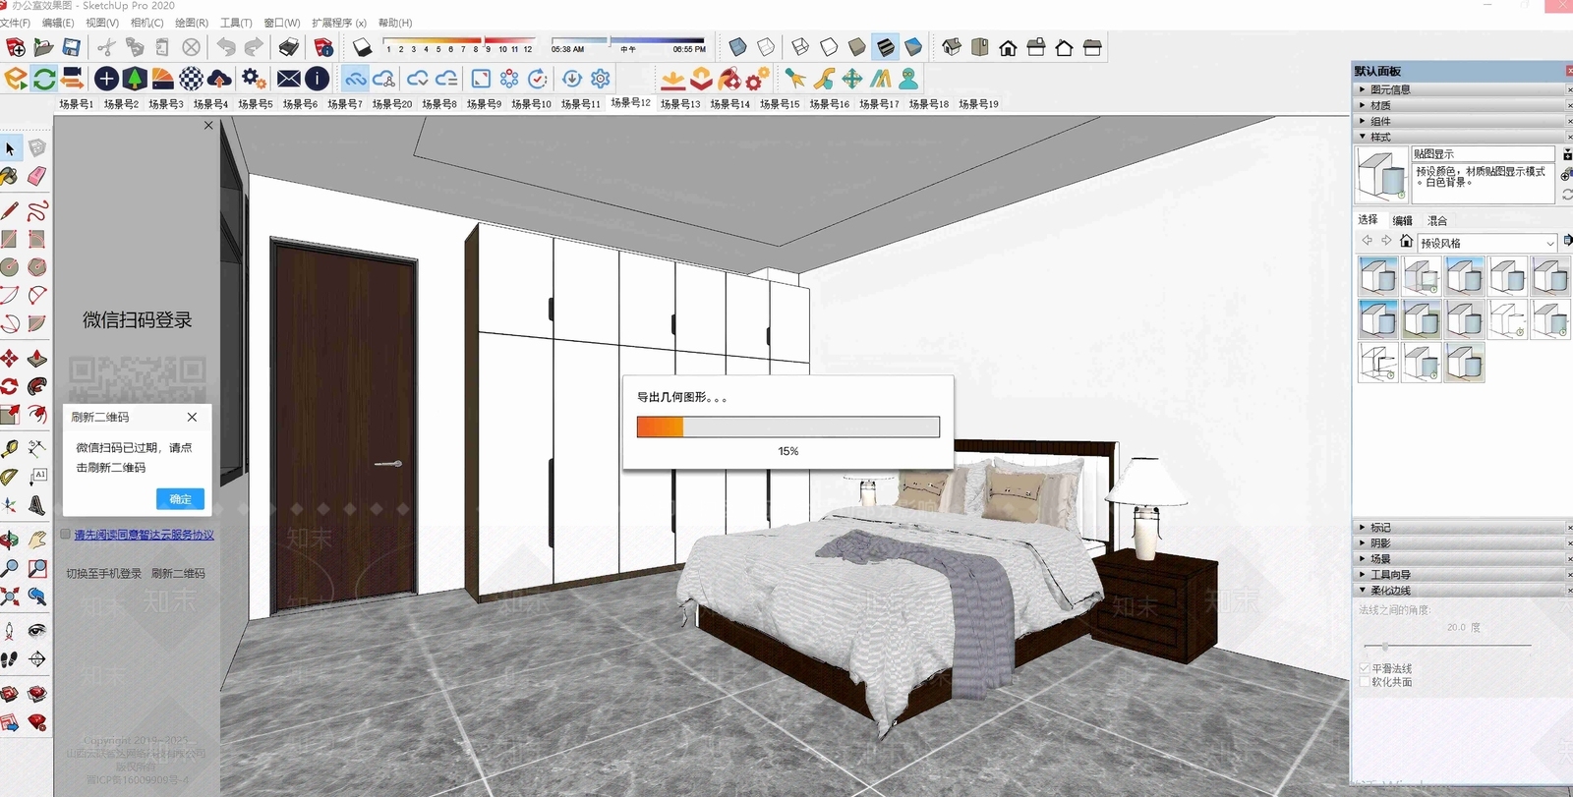This screenshot has width=1573, height=797.
Task: Select the Pan hand tool
Action: point(36,540)
